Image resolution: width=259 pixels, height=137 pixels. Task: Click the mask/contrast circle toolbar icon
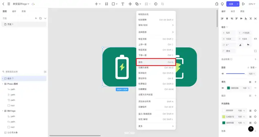[x=156, y=4]
